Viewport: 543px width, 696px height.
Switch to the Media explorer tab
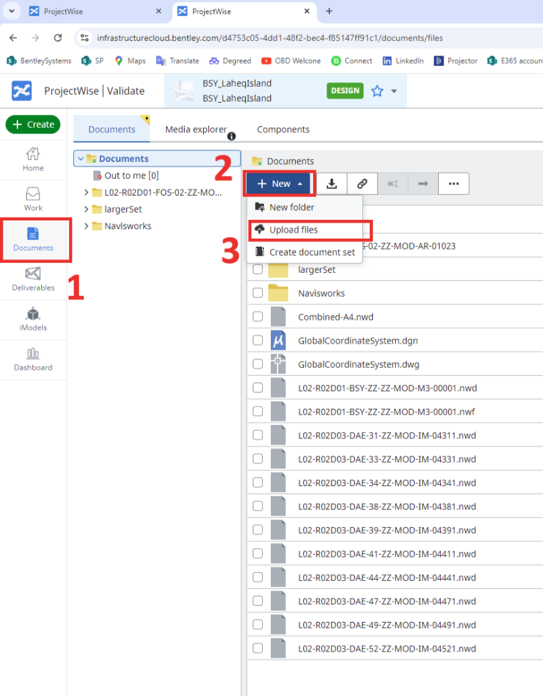pos(196,129)
